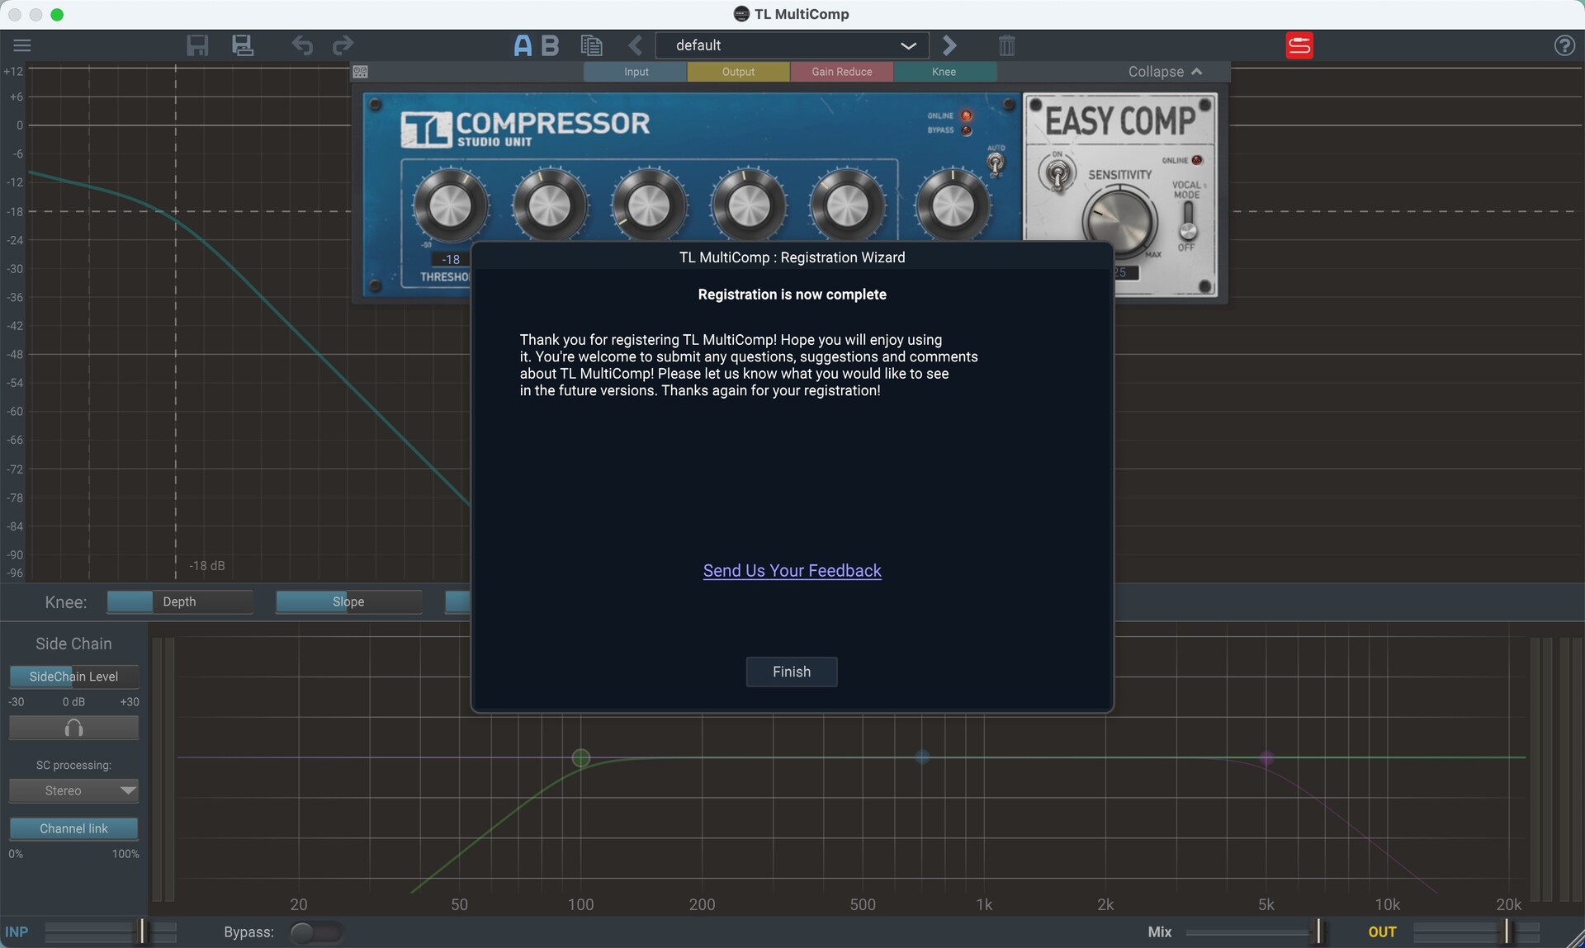Click the small icon left of the Input tab
Screen dimensions: 1585x948
tap(361, 72)
